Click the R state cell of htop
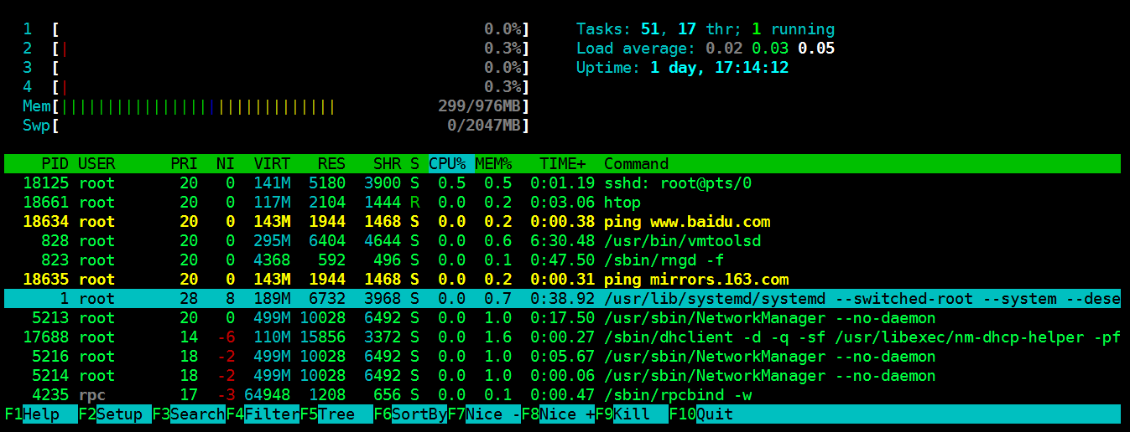Screen dimensions: 1130x432 tap(414, 203)
